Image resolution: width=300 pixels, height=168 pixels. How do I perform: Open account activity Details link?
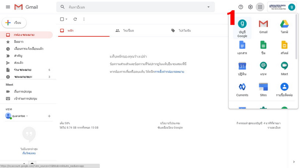(274, 128)
